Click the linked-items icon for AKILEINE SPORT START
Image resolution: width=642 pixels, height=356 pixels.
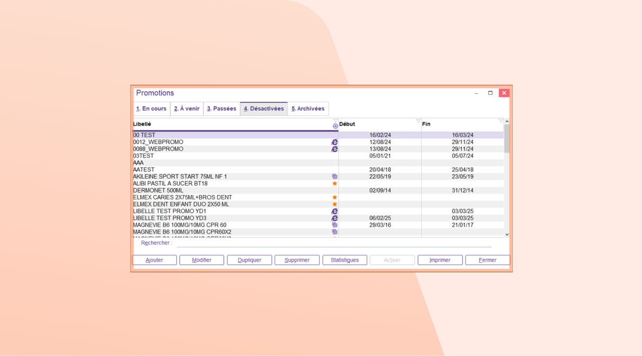click(x=334, y=176)
